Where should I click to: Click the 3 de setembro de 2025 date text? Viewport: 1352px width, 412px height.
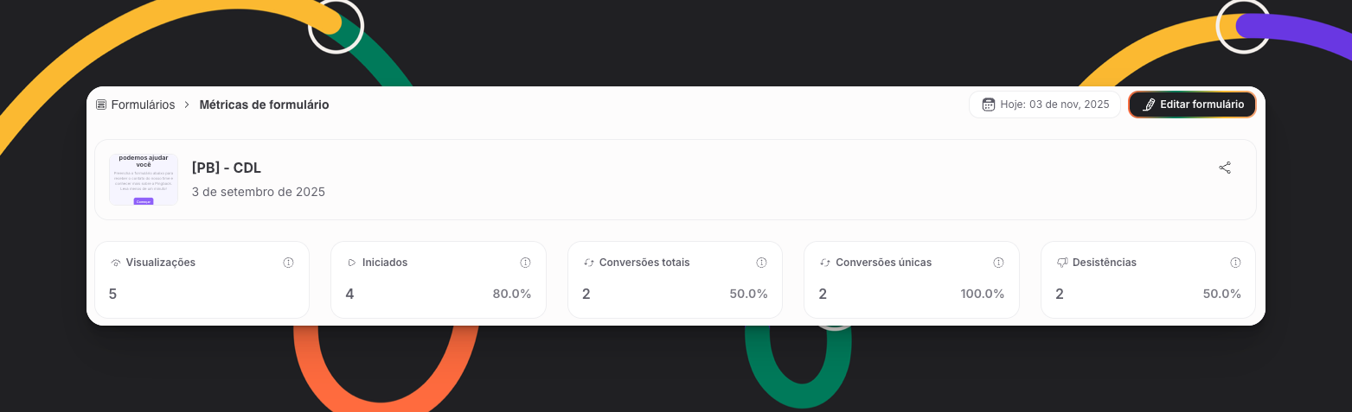(x=258, y=192)
